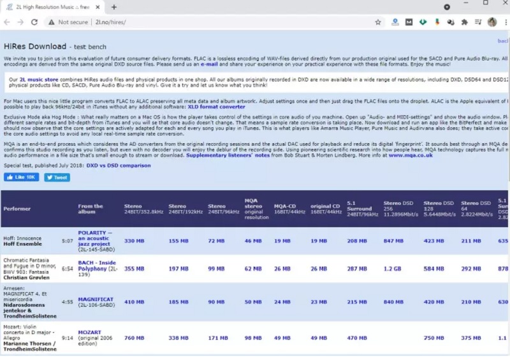This screenshot has height=357, width=510.
Task: Download Hoff Ensemble 423 MB DSD 128 file
Action: [x=433, y=241]
